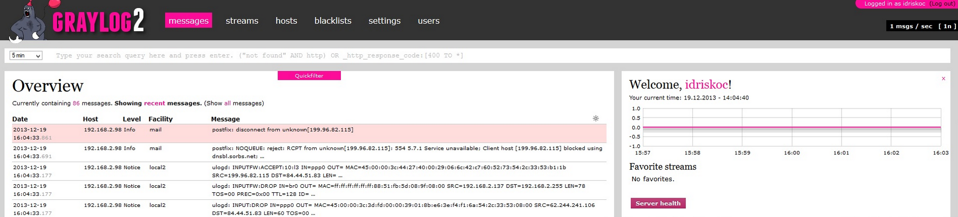Click the Log out link
Image resolution: width=958 pixels, height=217 pixels.
pos(942,4)
